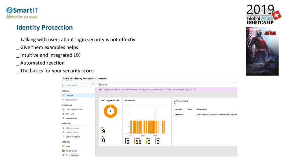Click the Weekly Digest envelope icon
This screenshot has width=288, height=162.
[63, 151]
